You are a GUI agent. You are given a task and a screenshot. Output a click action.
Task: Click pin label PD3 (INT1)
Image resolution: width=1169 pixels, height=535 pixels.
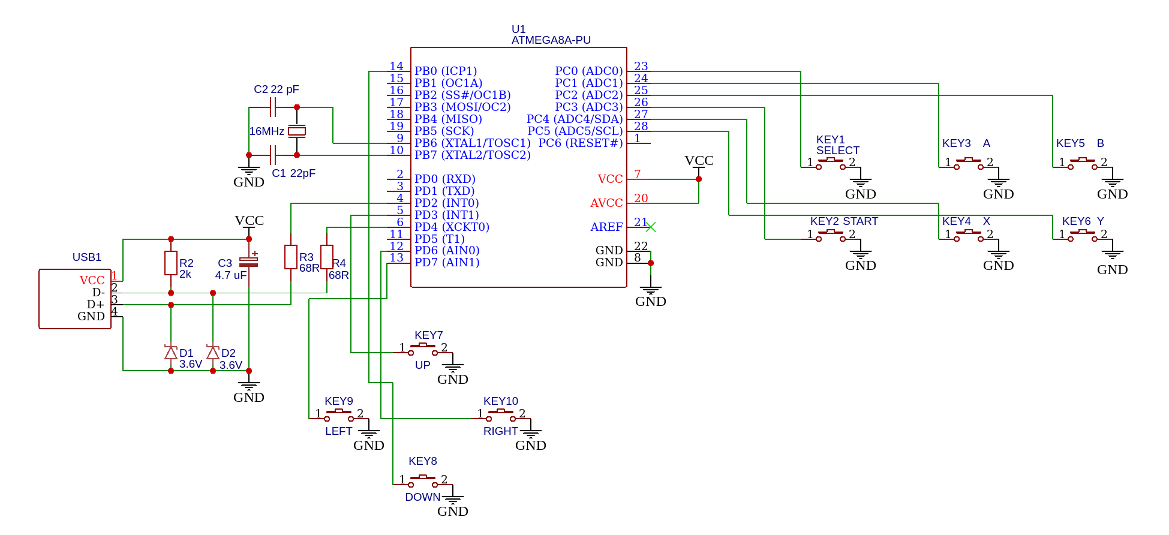click(x=447, y=215)
